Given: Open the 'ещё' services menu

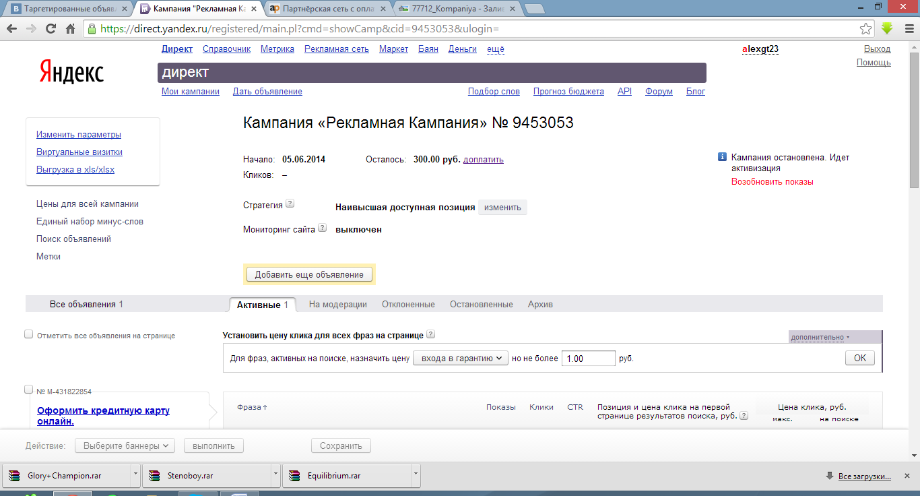Looking at the screenshot, I should point(496,49).
